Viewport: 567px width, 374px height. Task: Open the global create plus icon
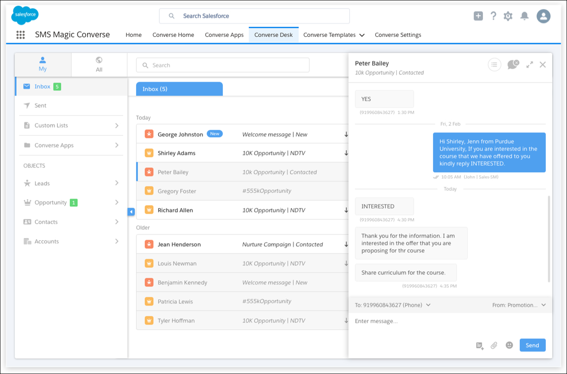click(x=478, y=16)
